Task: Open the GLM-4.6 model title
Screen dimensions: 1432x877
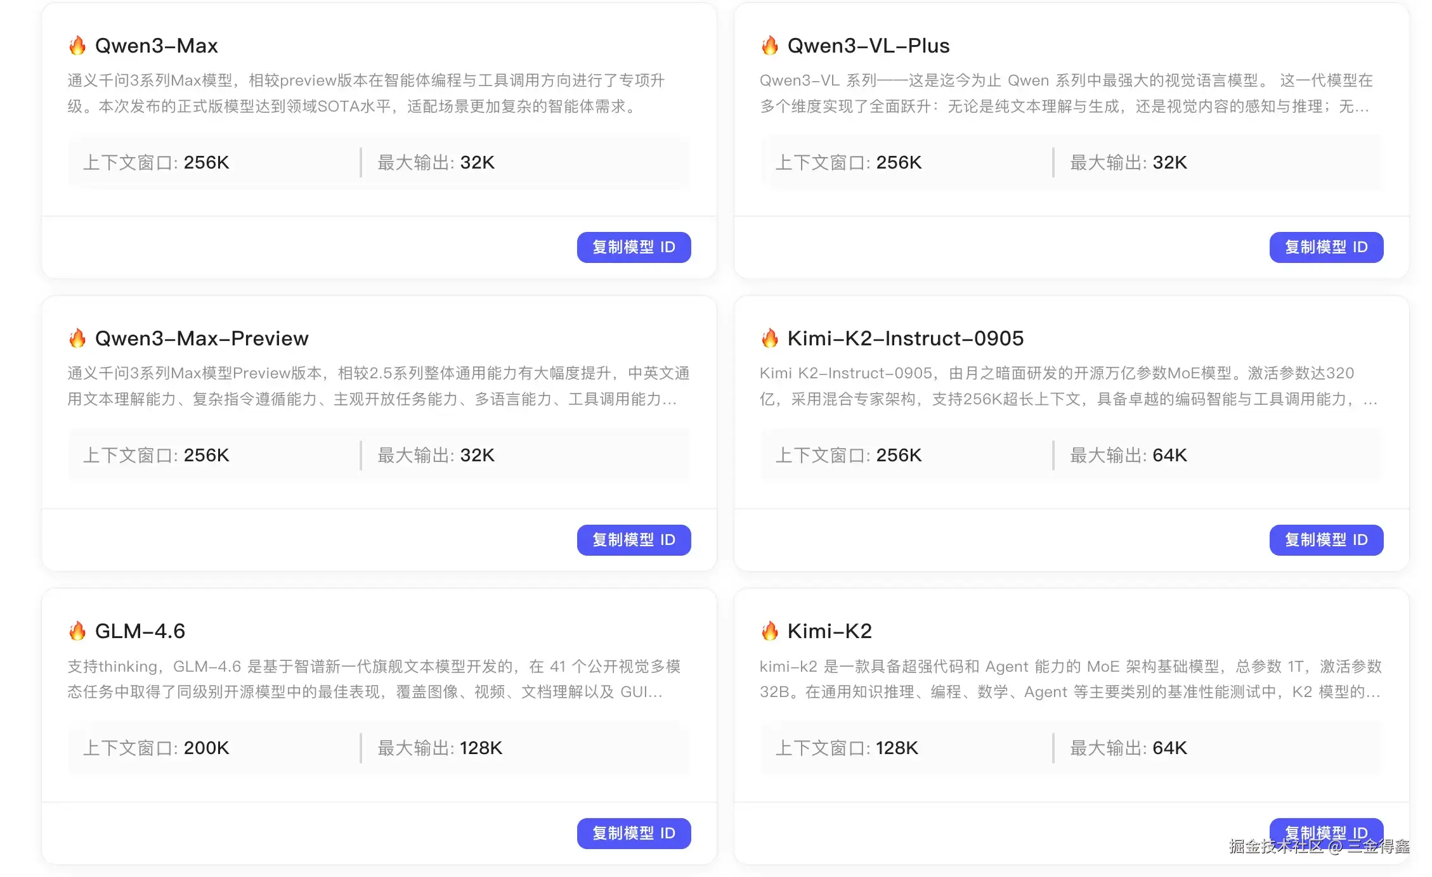Action: tap(140, 631)
